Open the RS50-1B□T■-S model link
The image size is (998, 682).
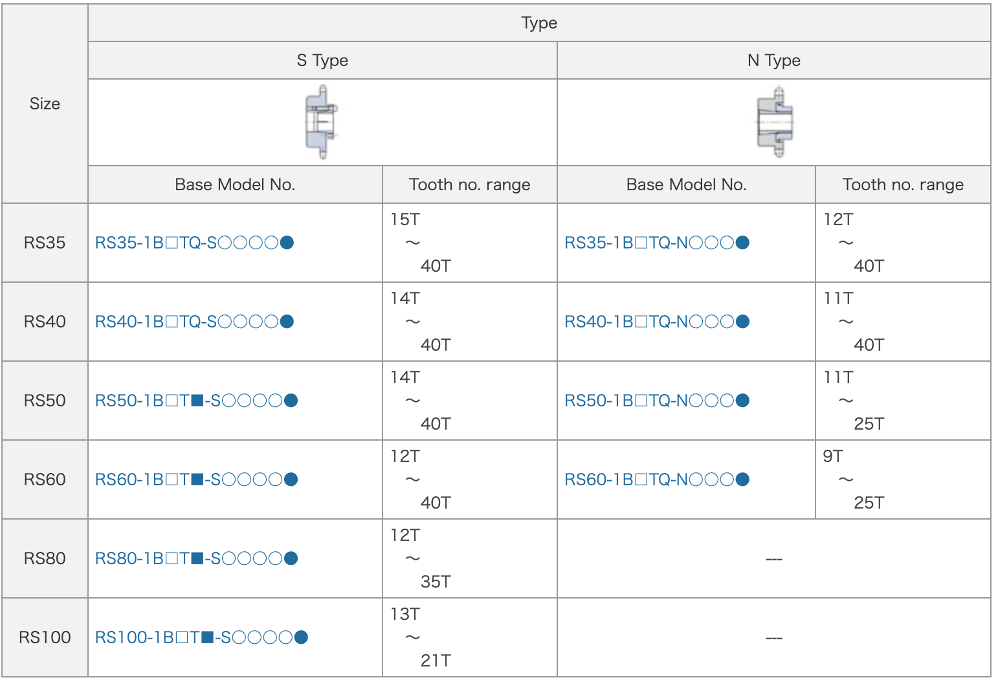point(197,401)
